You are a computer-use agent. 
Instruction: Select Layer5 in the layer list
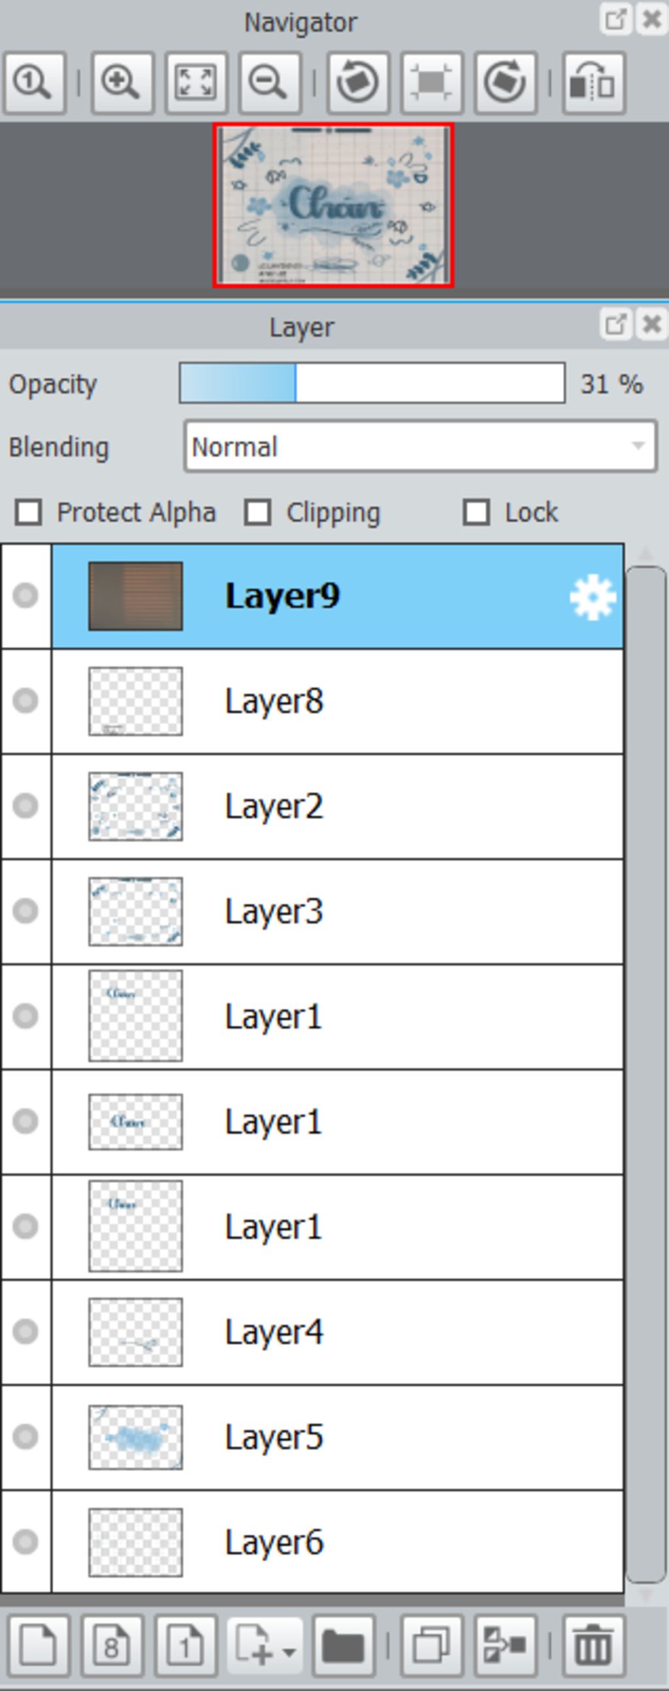pyautogui.click(x=338, y=1437)
